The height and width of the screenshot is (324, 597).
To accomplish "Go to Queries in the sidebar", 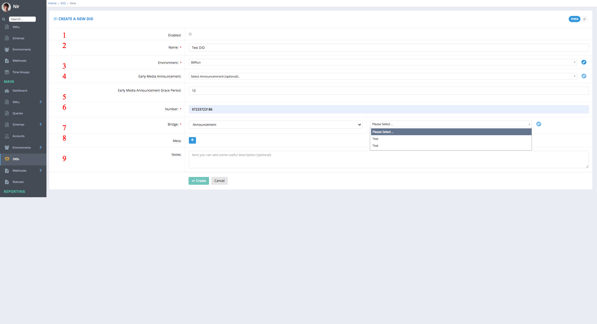I will point(17,113).
